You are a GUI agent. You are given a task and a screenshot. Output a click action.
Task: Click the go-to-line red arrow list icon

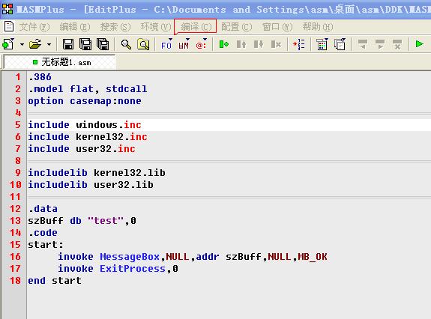pos(299,44)
